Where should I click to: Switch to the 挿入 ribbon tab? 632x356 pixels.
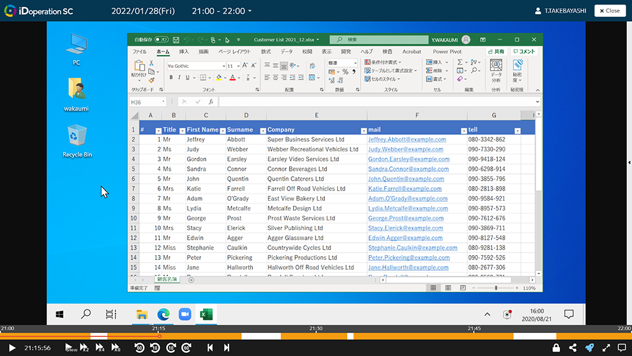[184, 52]
